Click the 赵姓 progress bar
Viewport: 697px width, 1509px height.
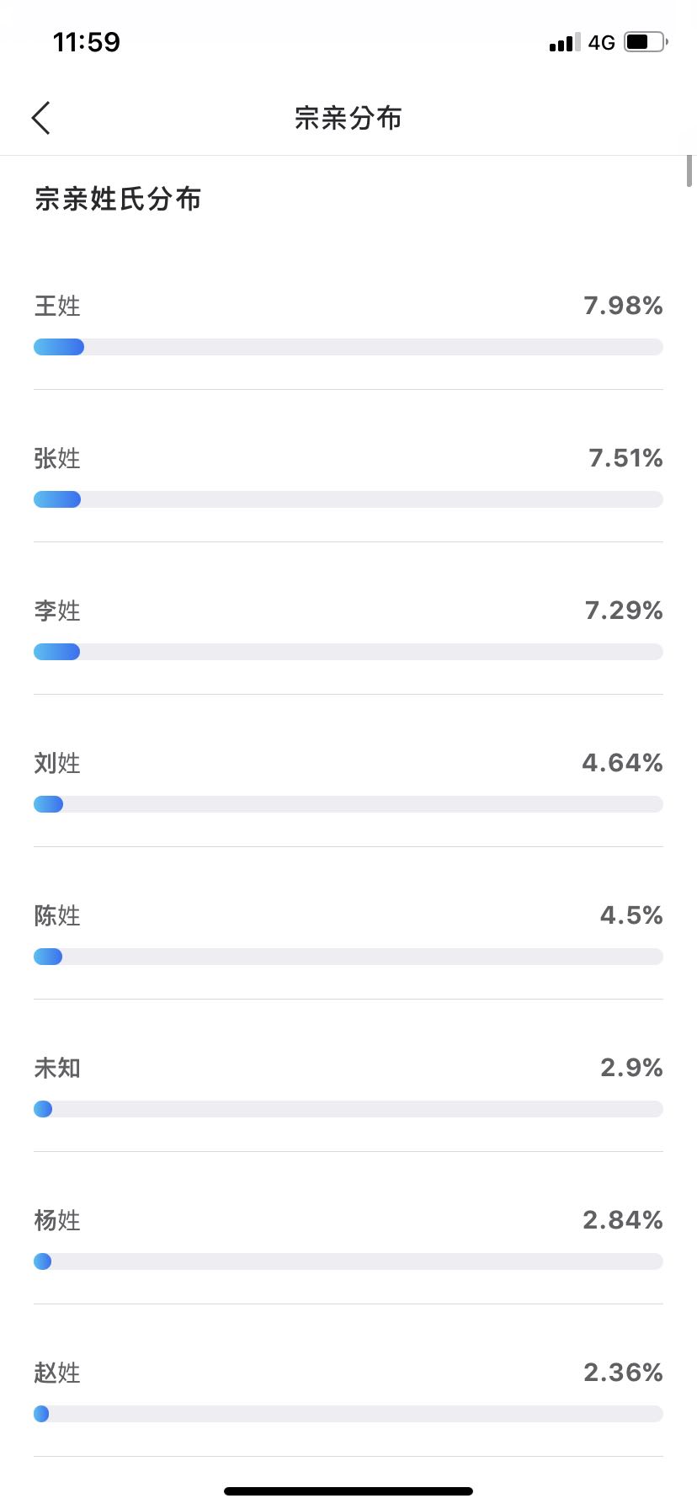coord(348,1414)
